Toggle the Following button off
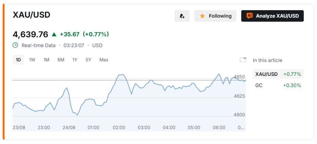 coord(215,16)
